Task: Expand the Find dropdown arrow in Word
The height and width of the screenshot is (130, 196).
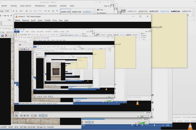Action: tap(105, 10)
